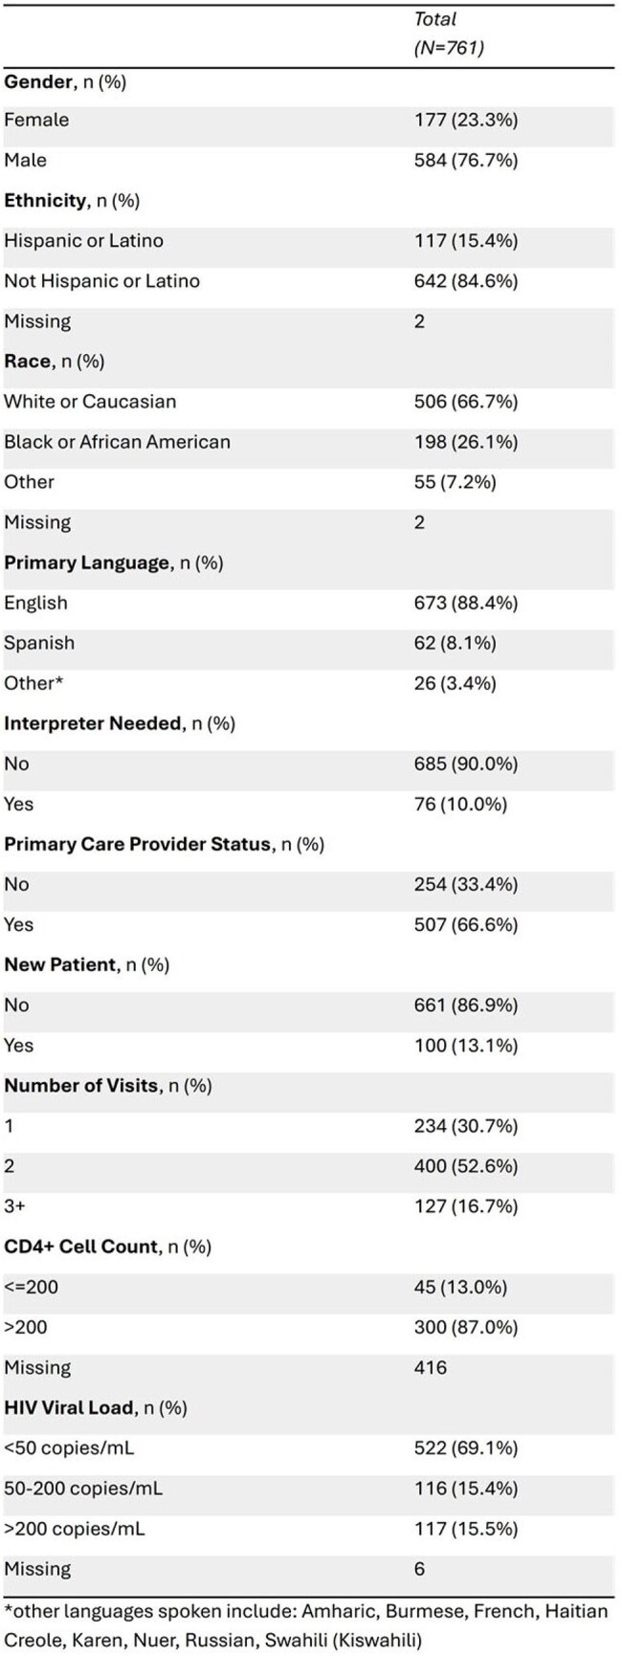Select the Spanish row value 62 (8.1%)
Viewport: 622px width, 1656px height.
(455, 643)
